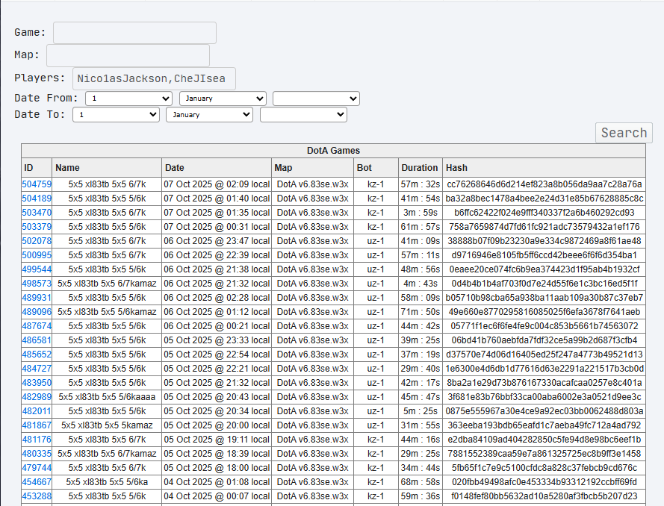This screenshot has width=664, height=506.
Task: Open game ID 486581 link
Action: point(37,340)
